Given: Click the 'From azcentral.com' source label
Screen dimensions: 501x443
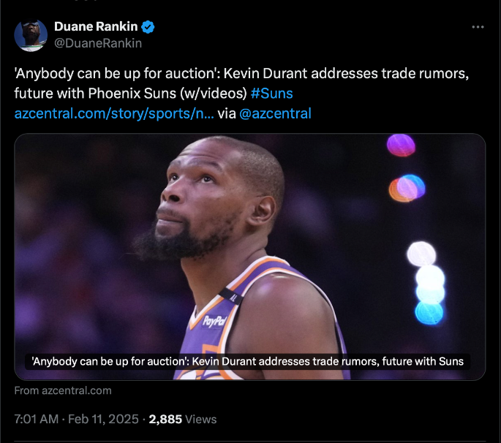Looking at the screenshot, I should click(63, 390).
